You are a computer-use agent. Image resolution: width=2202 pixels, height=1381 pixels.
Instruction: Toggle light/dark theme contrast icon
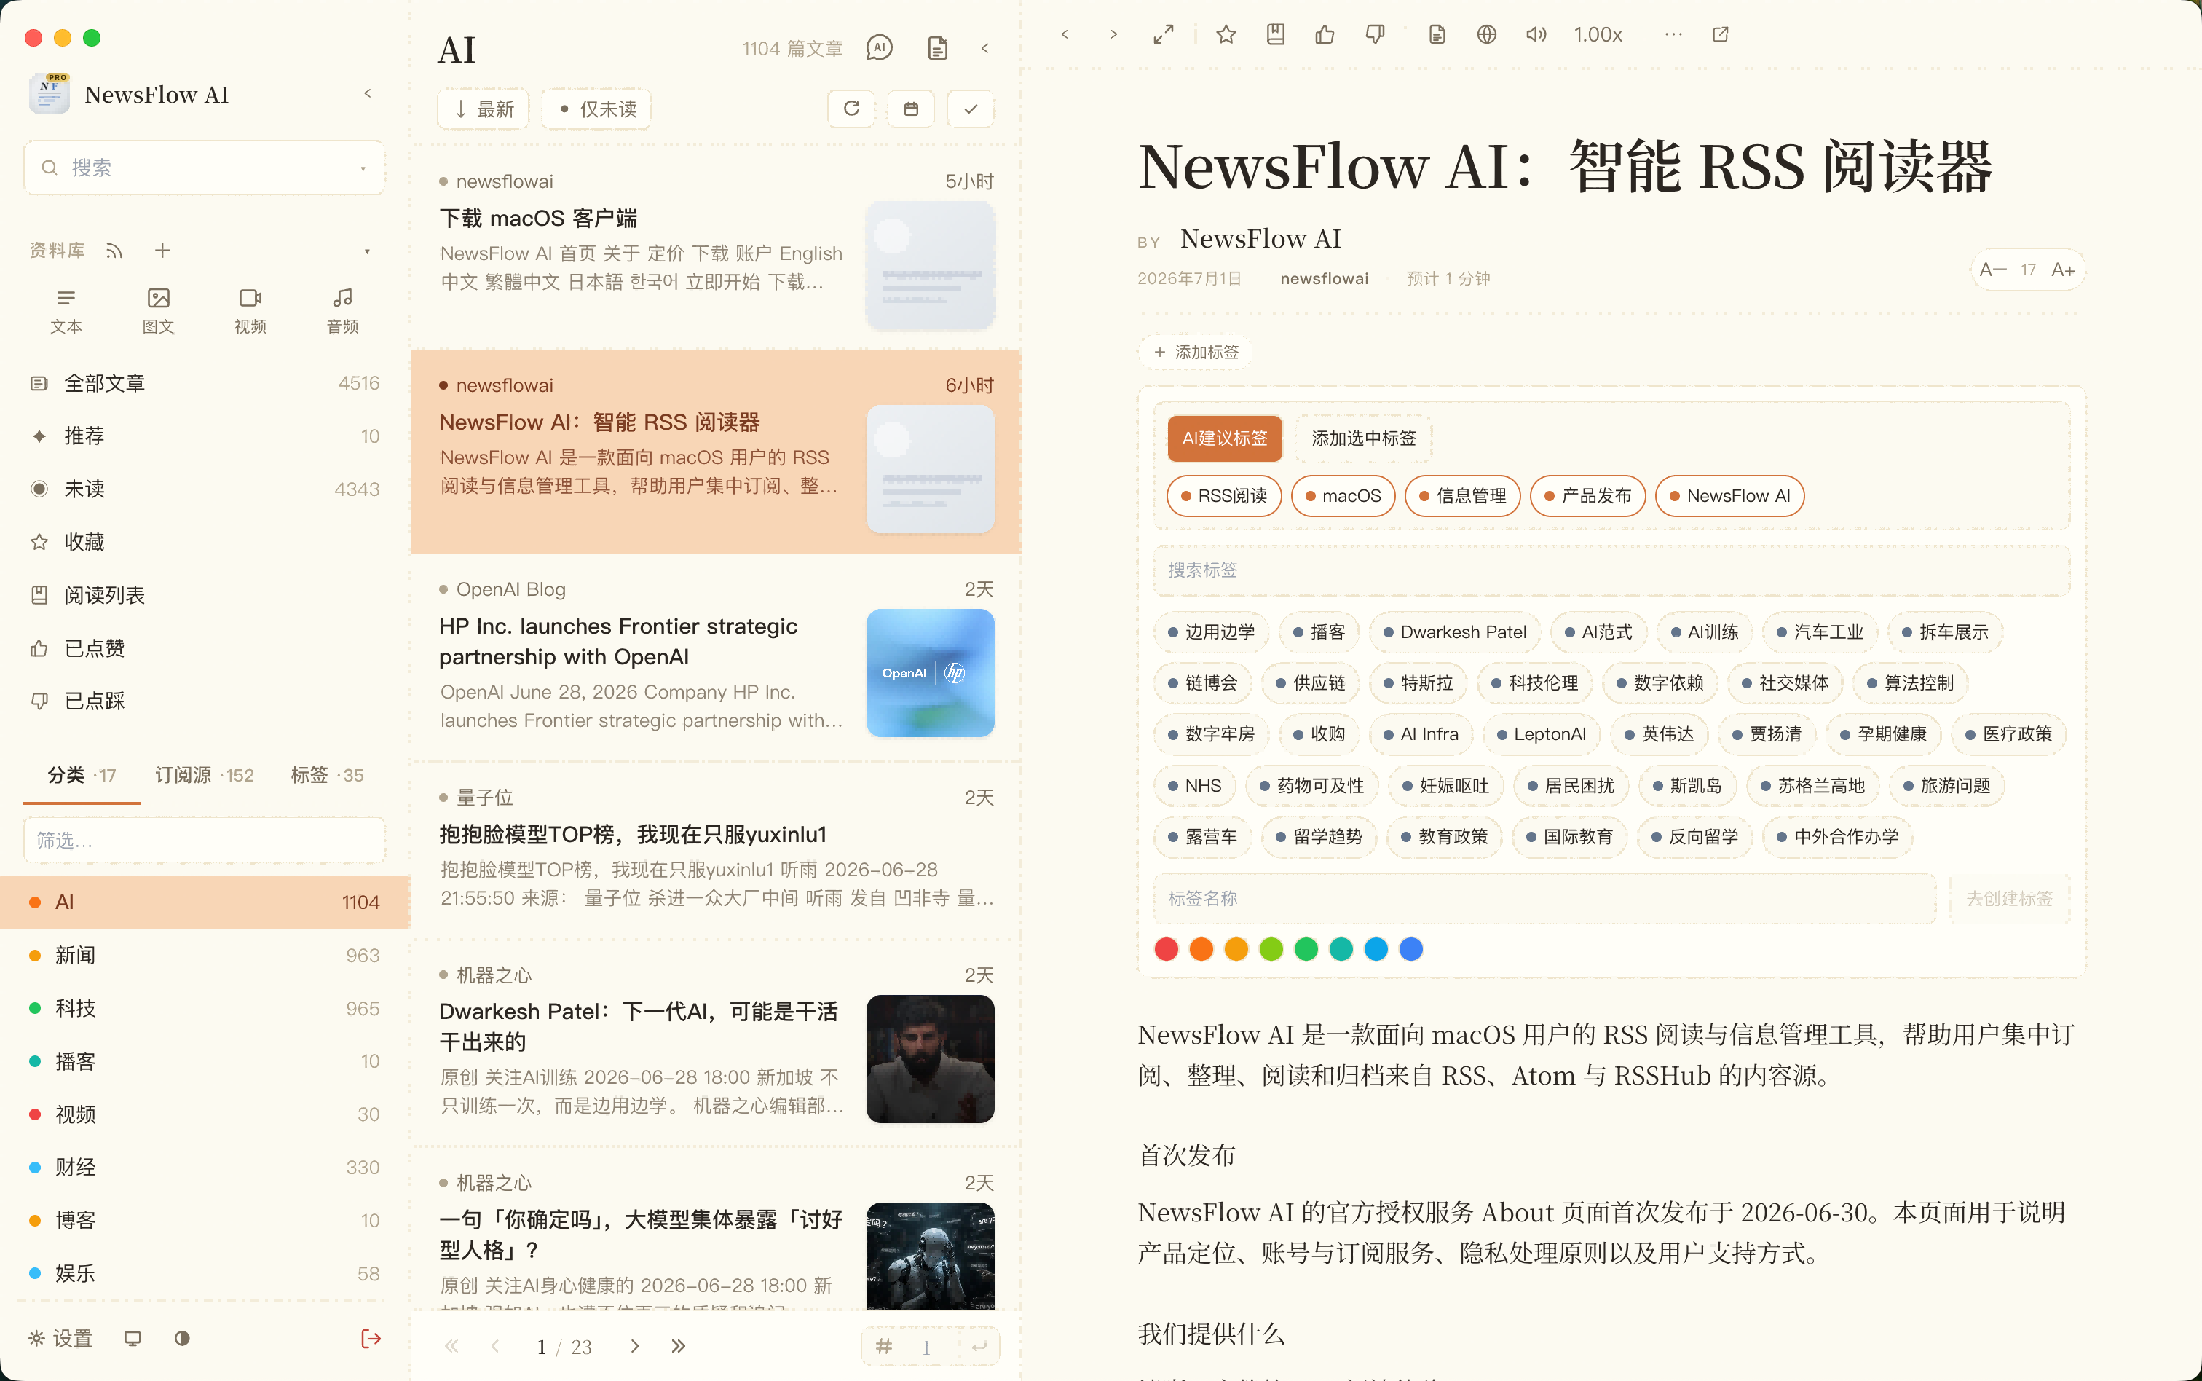coord(183,1339)
